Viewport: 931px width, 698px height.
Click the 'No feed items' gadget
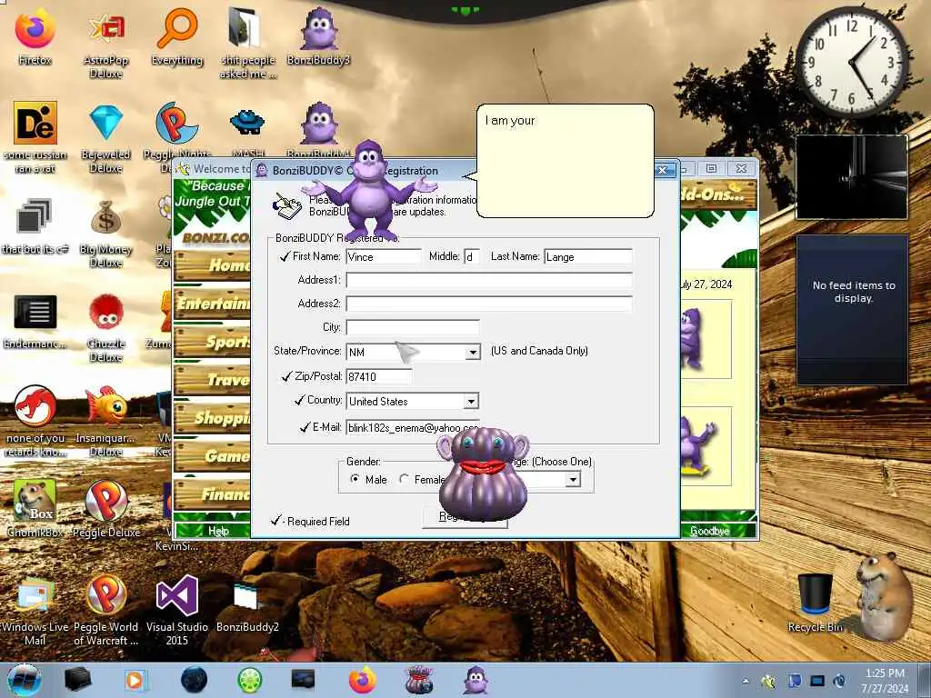pos(853,309)
